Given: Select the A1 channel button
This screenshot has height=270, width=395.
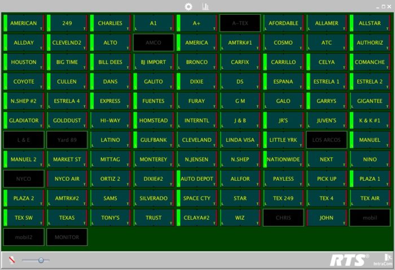Looking at the screenshot, I should tap(153, 23).
